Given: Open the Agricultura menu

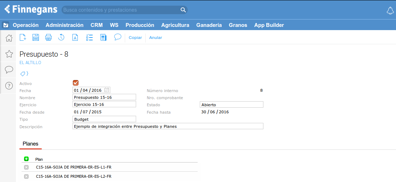Looking at the screenshot, I should point(175,25).
